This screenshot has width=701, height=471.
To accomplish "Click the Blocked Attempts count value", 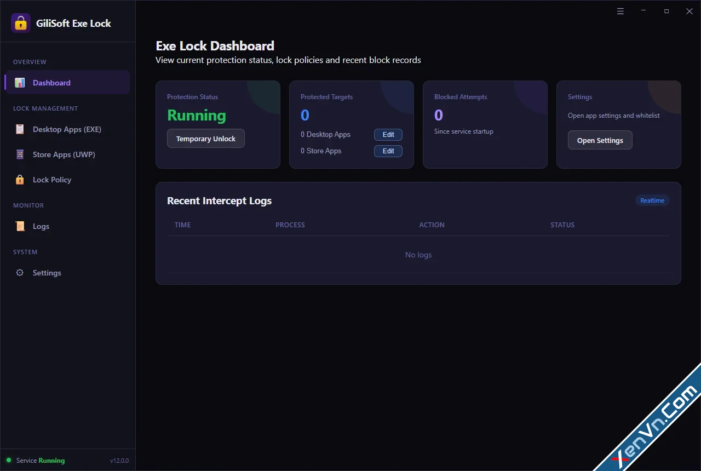I will point(439,116).
